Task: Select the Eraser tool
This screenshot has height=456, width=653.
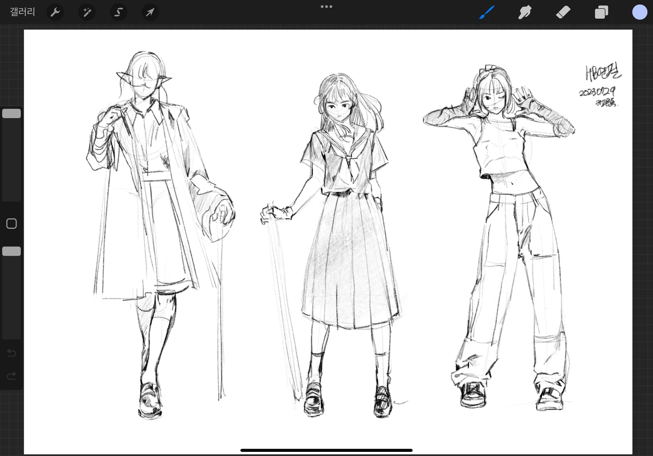Action: coord(563,12)
